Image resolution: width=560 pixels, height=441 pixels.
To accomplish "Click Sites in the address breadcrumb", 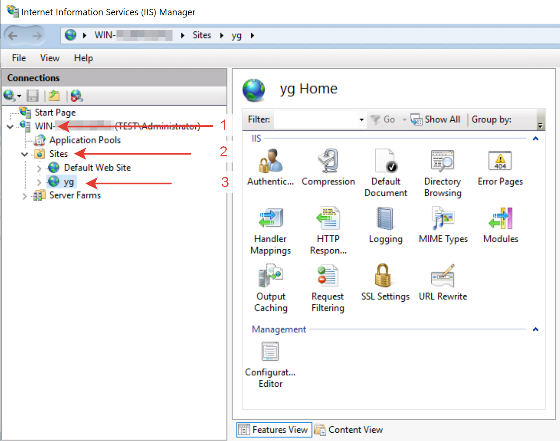I will coord(202,35).
